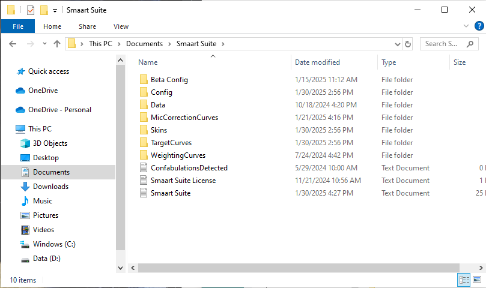Open the Help question mark icon
486x288 pixels.
(479, 26)
